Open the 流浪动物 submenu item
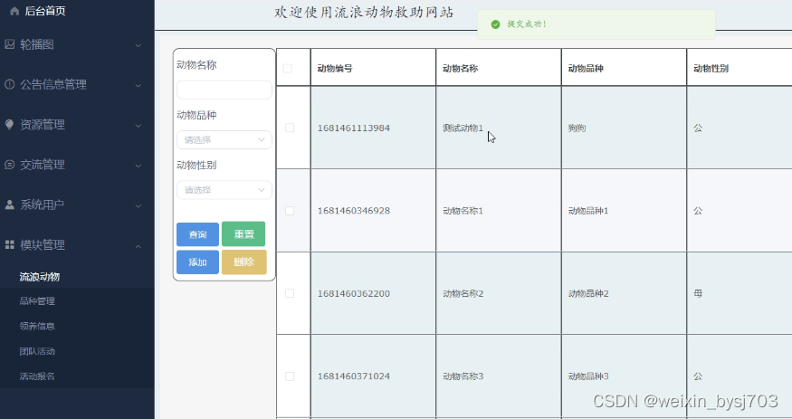 tap(40, 277)
